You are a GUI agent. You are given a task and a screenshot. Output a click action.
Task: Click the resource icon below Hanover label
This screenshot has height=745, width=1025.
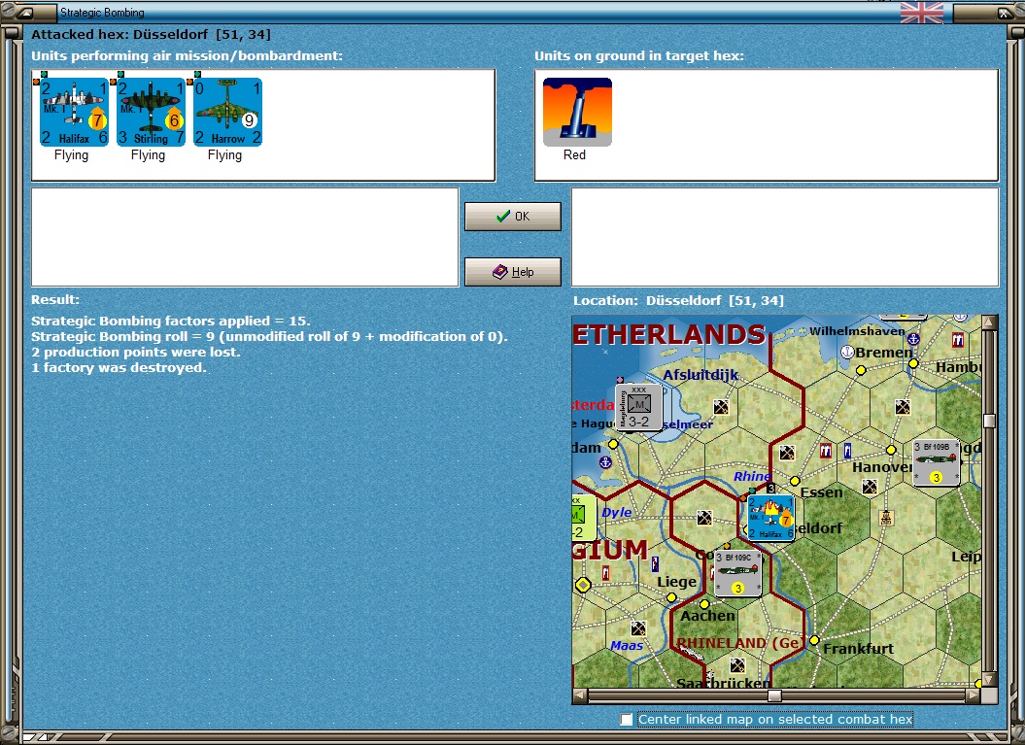point(870,487)
